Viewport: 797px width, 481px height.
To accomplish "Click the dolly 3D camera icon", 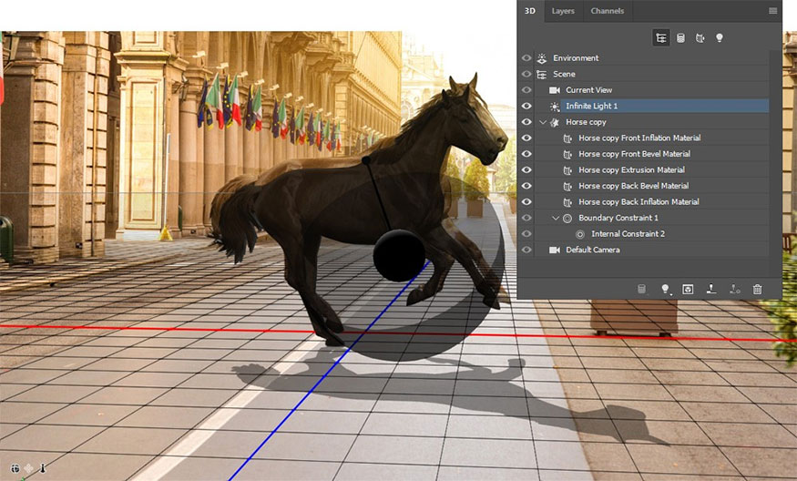I will [x=41, y=467].
